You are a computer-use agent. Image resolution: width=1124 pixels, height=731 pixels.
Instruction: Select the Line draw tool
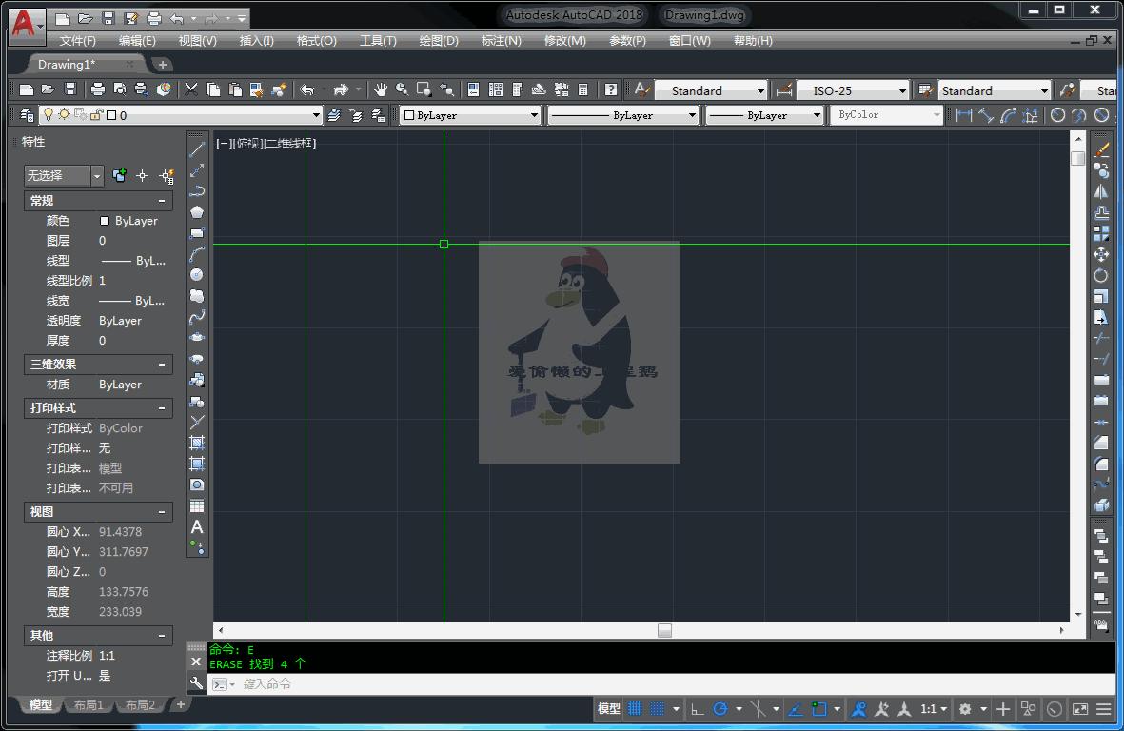click(197, 149)
